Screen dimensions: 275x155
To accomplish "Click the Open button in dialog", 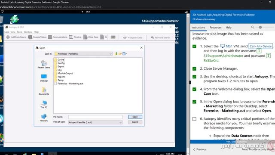I will [x=135, y=117].
